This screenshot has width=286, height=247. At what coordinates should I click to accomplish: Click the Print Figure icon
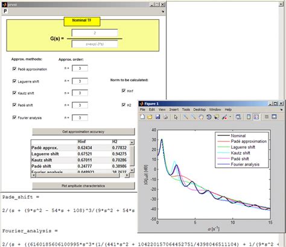165,117
